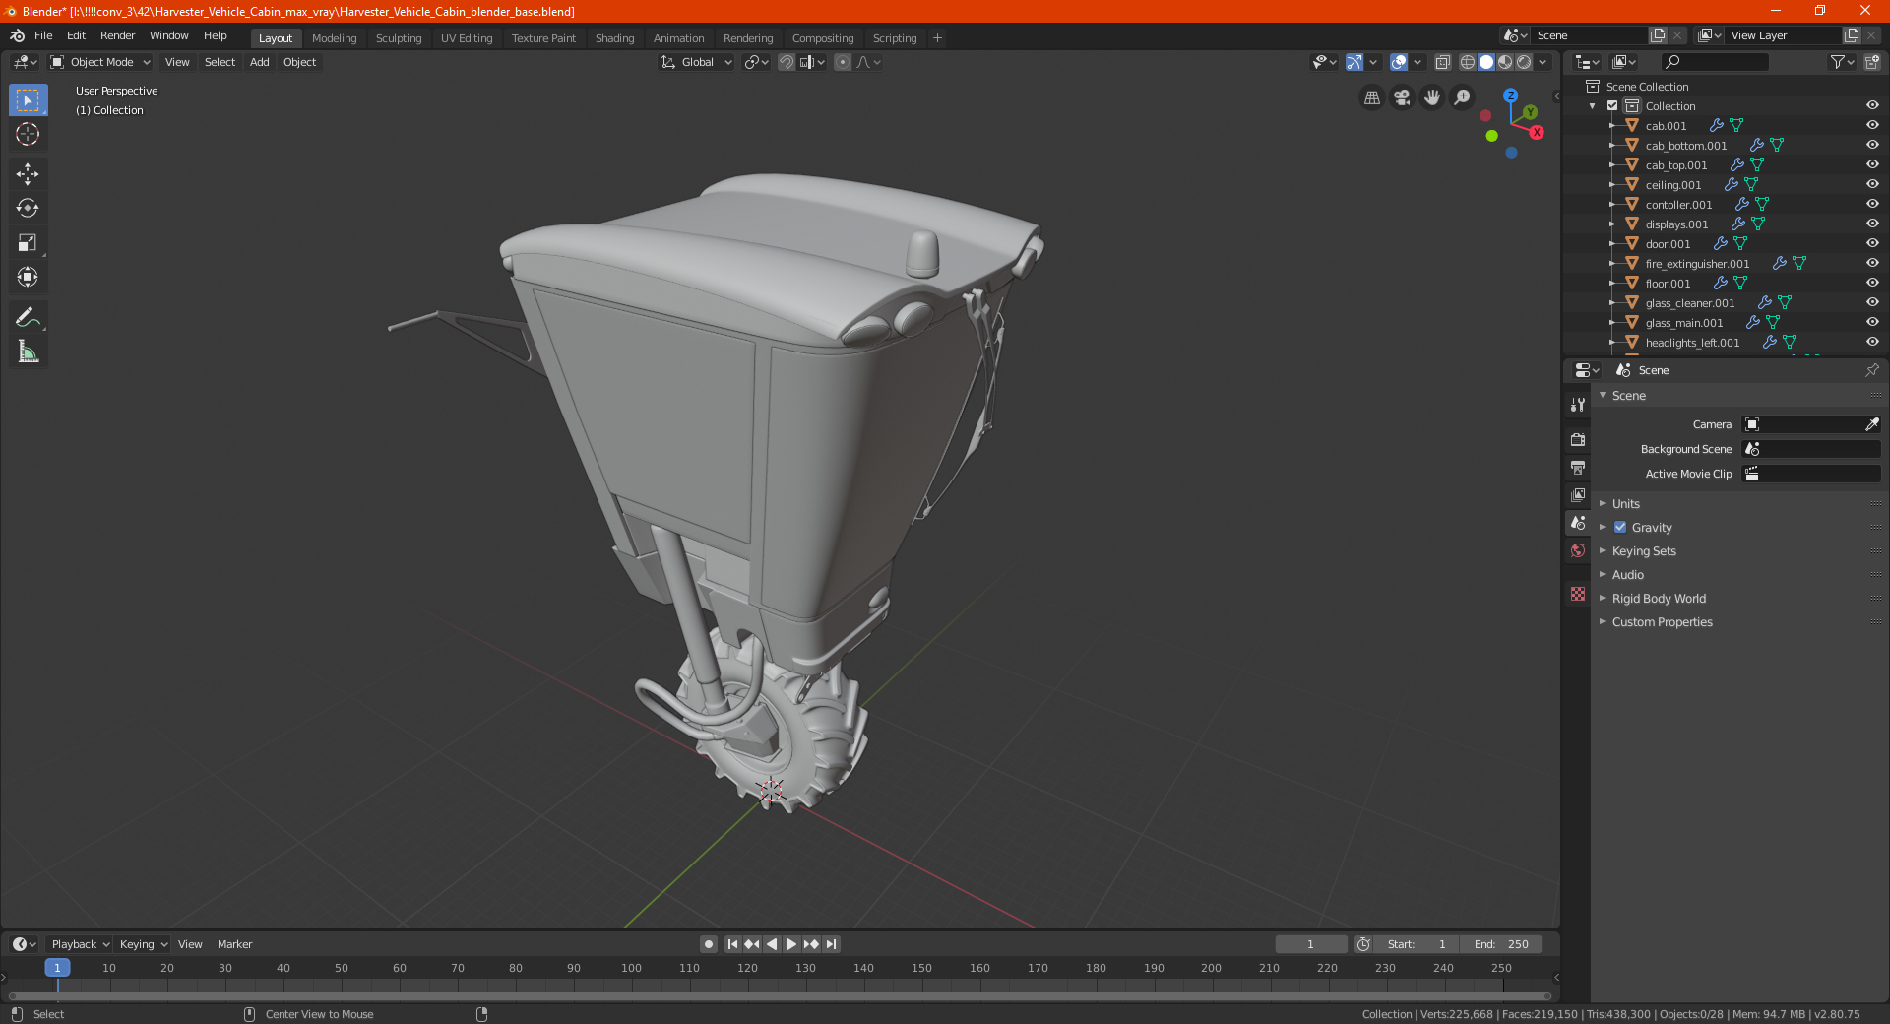Click the zoom view magnifier icon

point(1463,97)
